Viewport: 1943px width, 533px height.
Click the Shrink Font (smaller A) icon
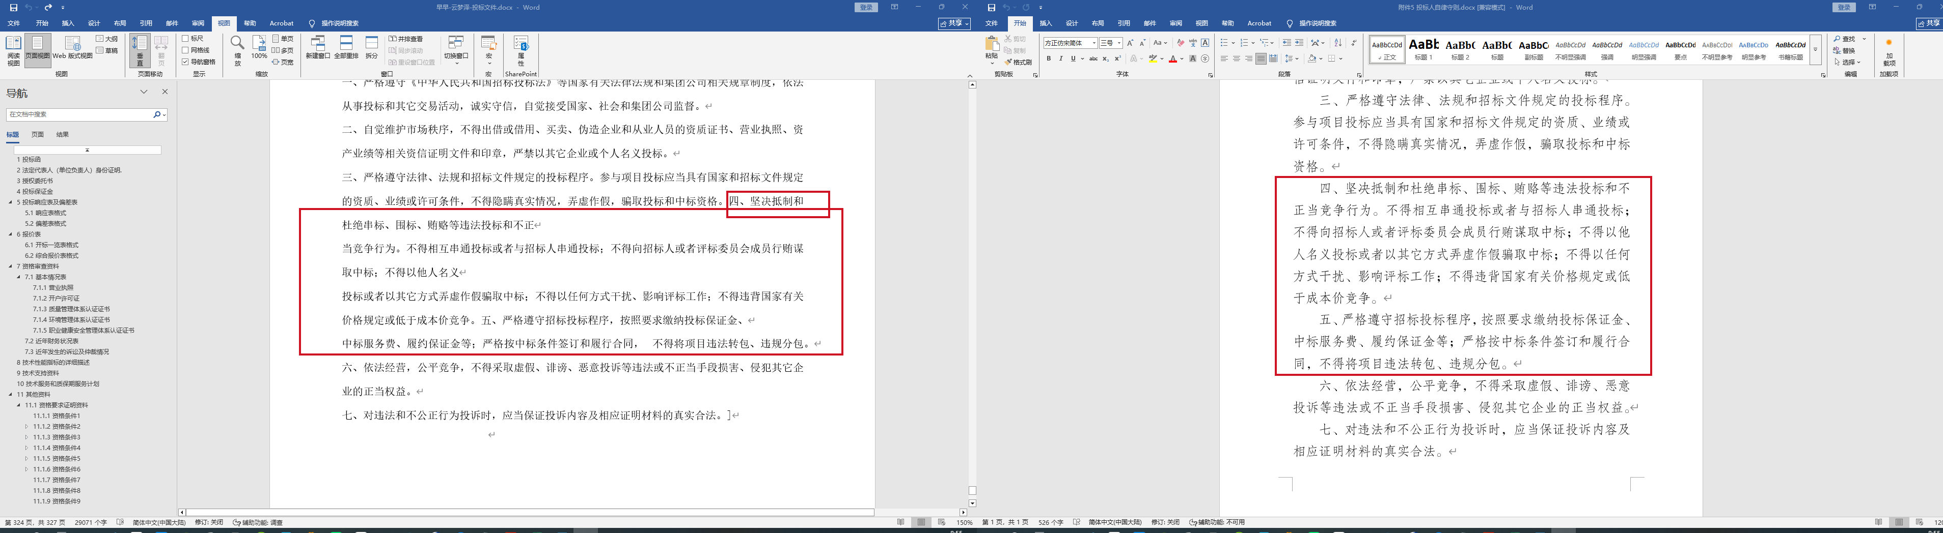(1142, 43)
